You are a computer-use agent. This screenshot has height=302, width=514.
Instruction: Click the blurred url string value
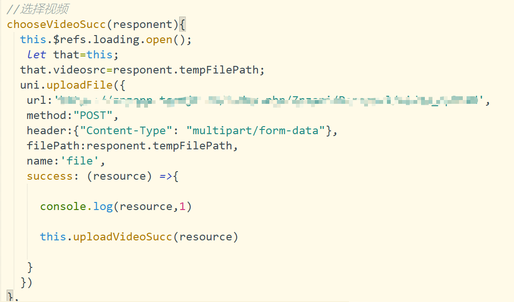[270, 100]
